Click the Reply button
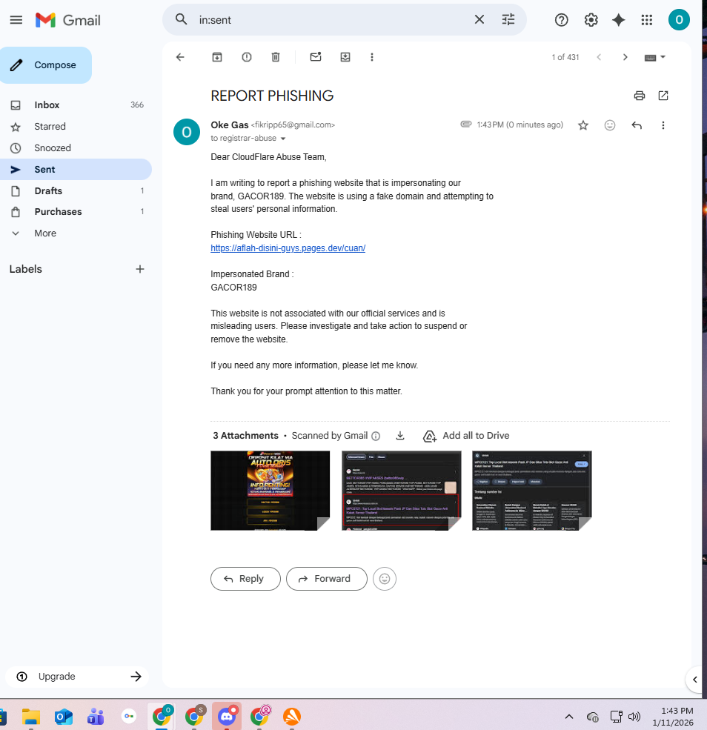The image size is (707, 730). (x=245, y=579)
